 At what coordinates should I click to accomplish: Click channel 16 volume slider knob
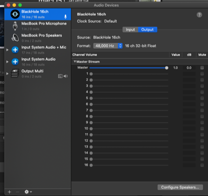point(91,165)
